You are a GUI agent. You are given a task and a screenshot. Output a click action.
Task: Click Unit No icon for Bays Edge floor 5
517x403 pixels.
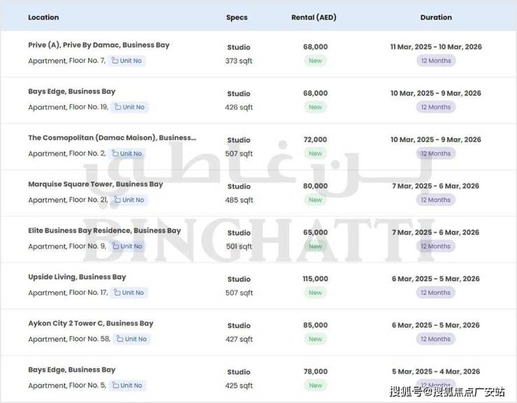pos(115,385)
